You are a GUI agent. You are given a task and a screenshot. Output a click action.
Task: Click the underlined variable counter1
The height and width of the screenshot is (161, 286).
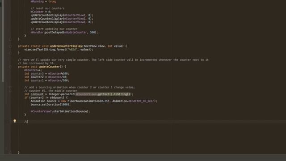(37, 80)
